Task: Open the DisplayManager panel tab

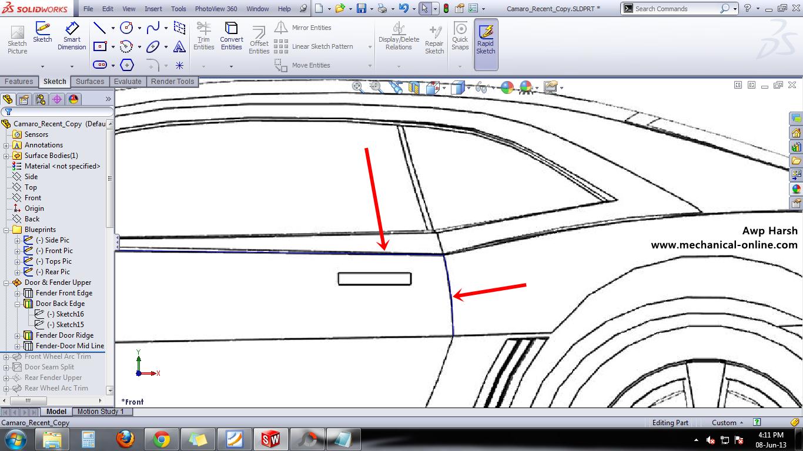Action: [x=73, y=99]
